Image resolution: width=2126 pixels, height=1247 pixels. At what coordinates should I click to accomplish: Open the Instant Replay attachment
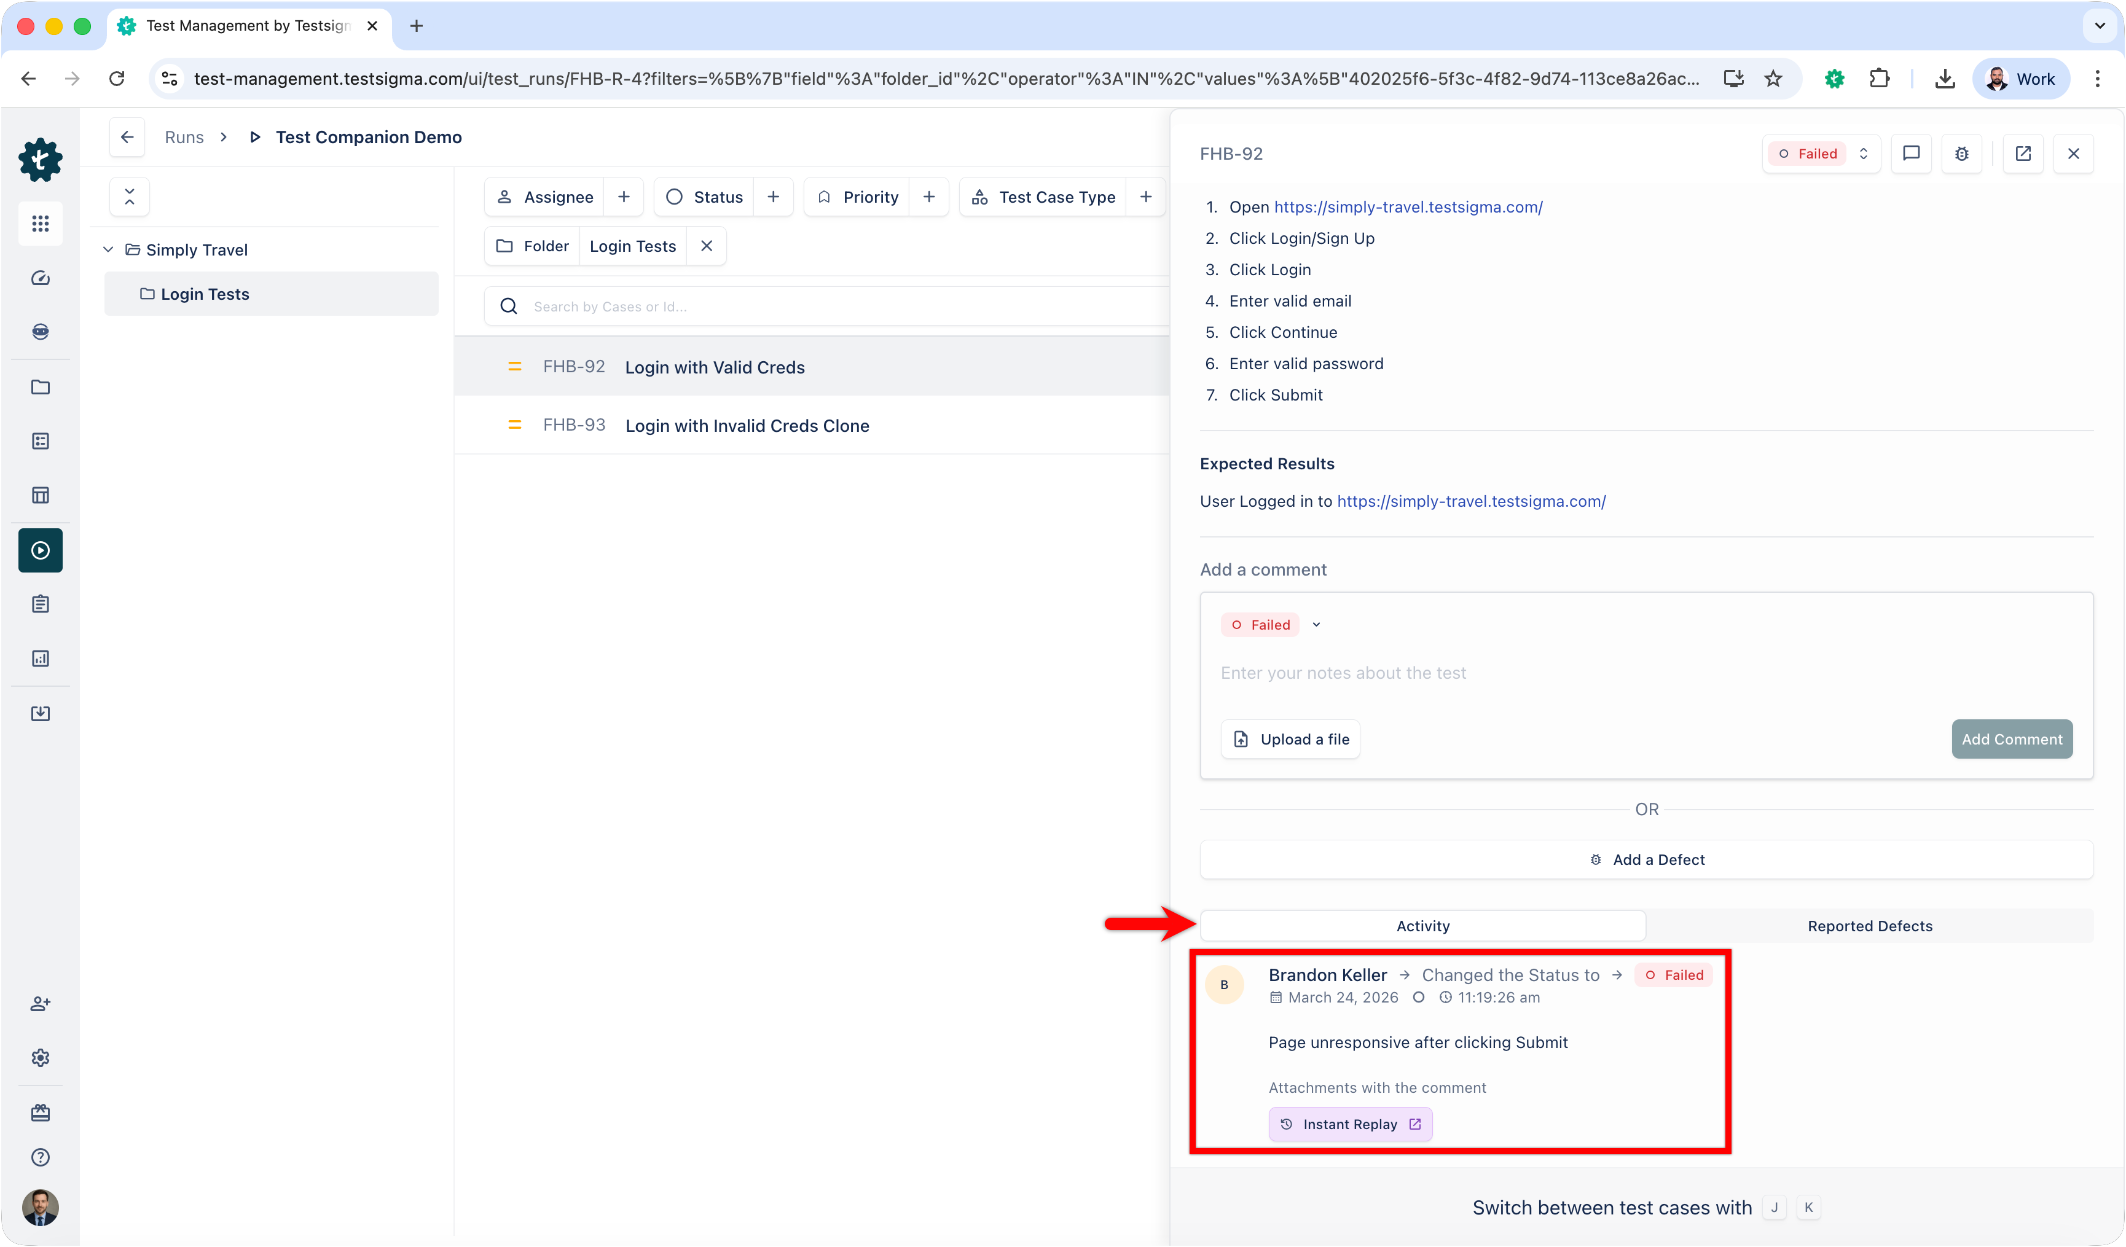click(1350, 1124)
